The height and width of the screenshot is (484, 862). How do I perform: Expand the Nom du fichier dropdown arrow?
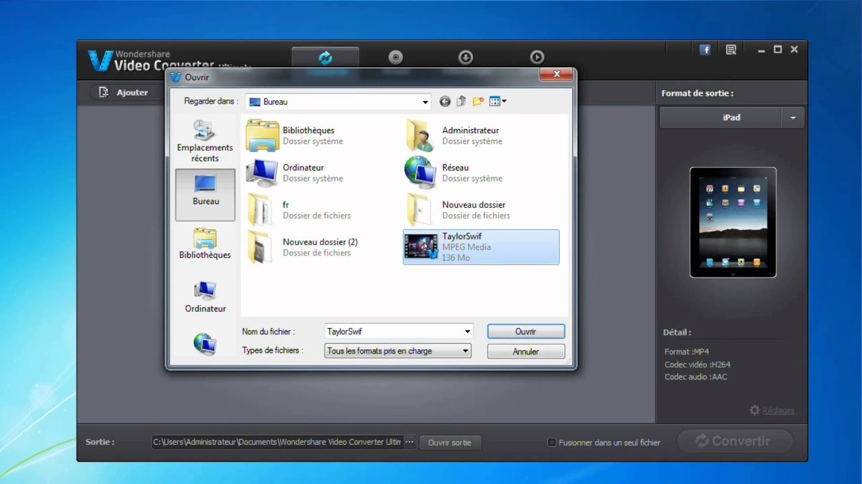pos(467,331)
